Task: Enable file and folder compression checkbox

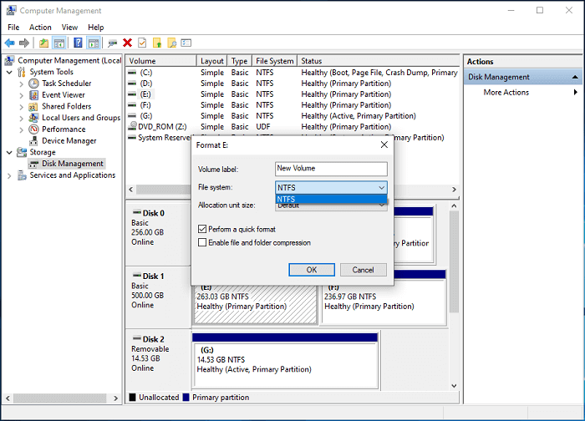Action: [x=202, y=242]
